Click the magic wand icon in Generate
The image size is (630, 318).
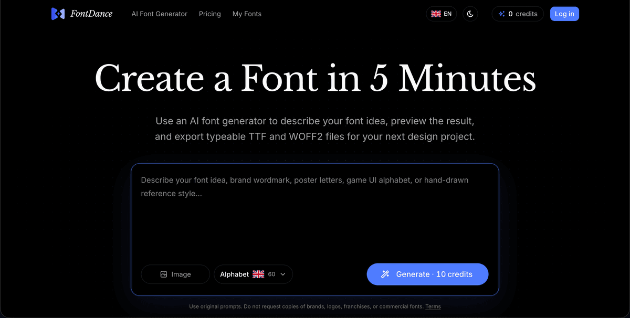click(385, 274)
